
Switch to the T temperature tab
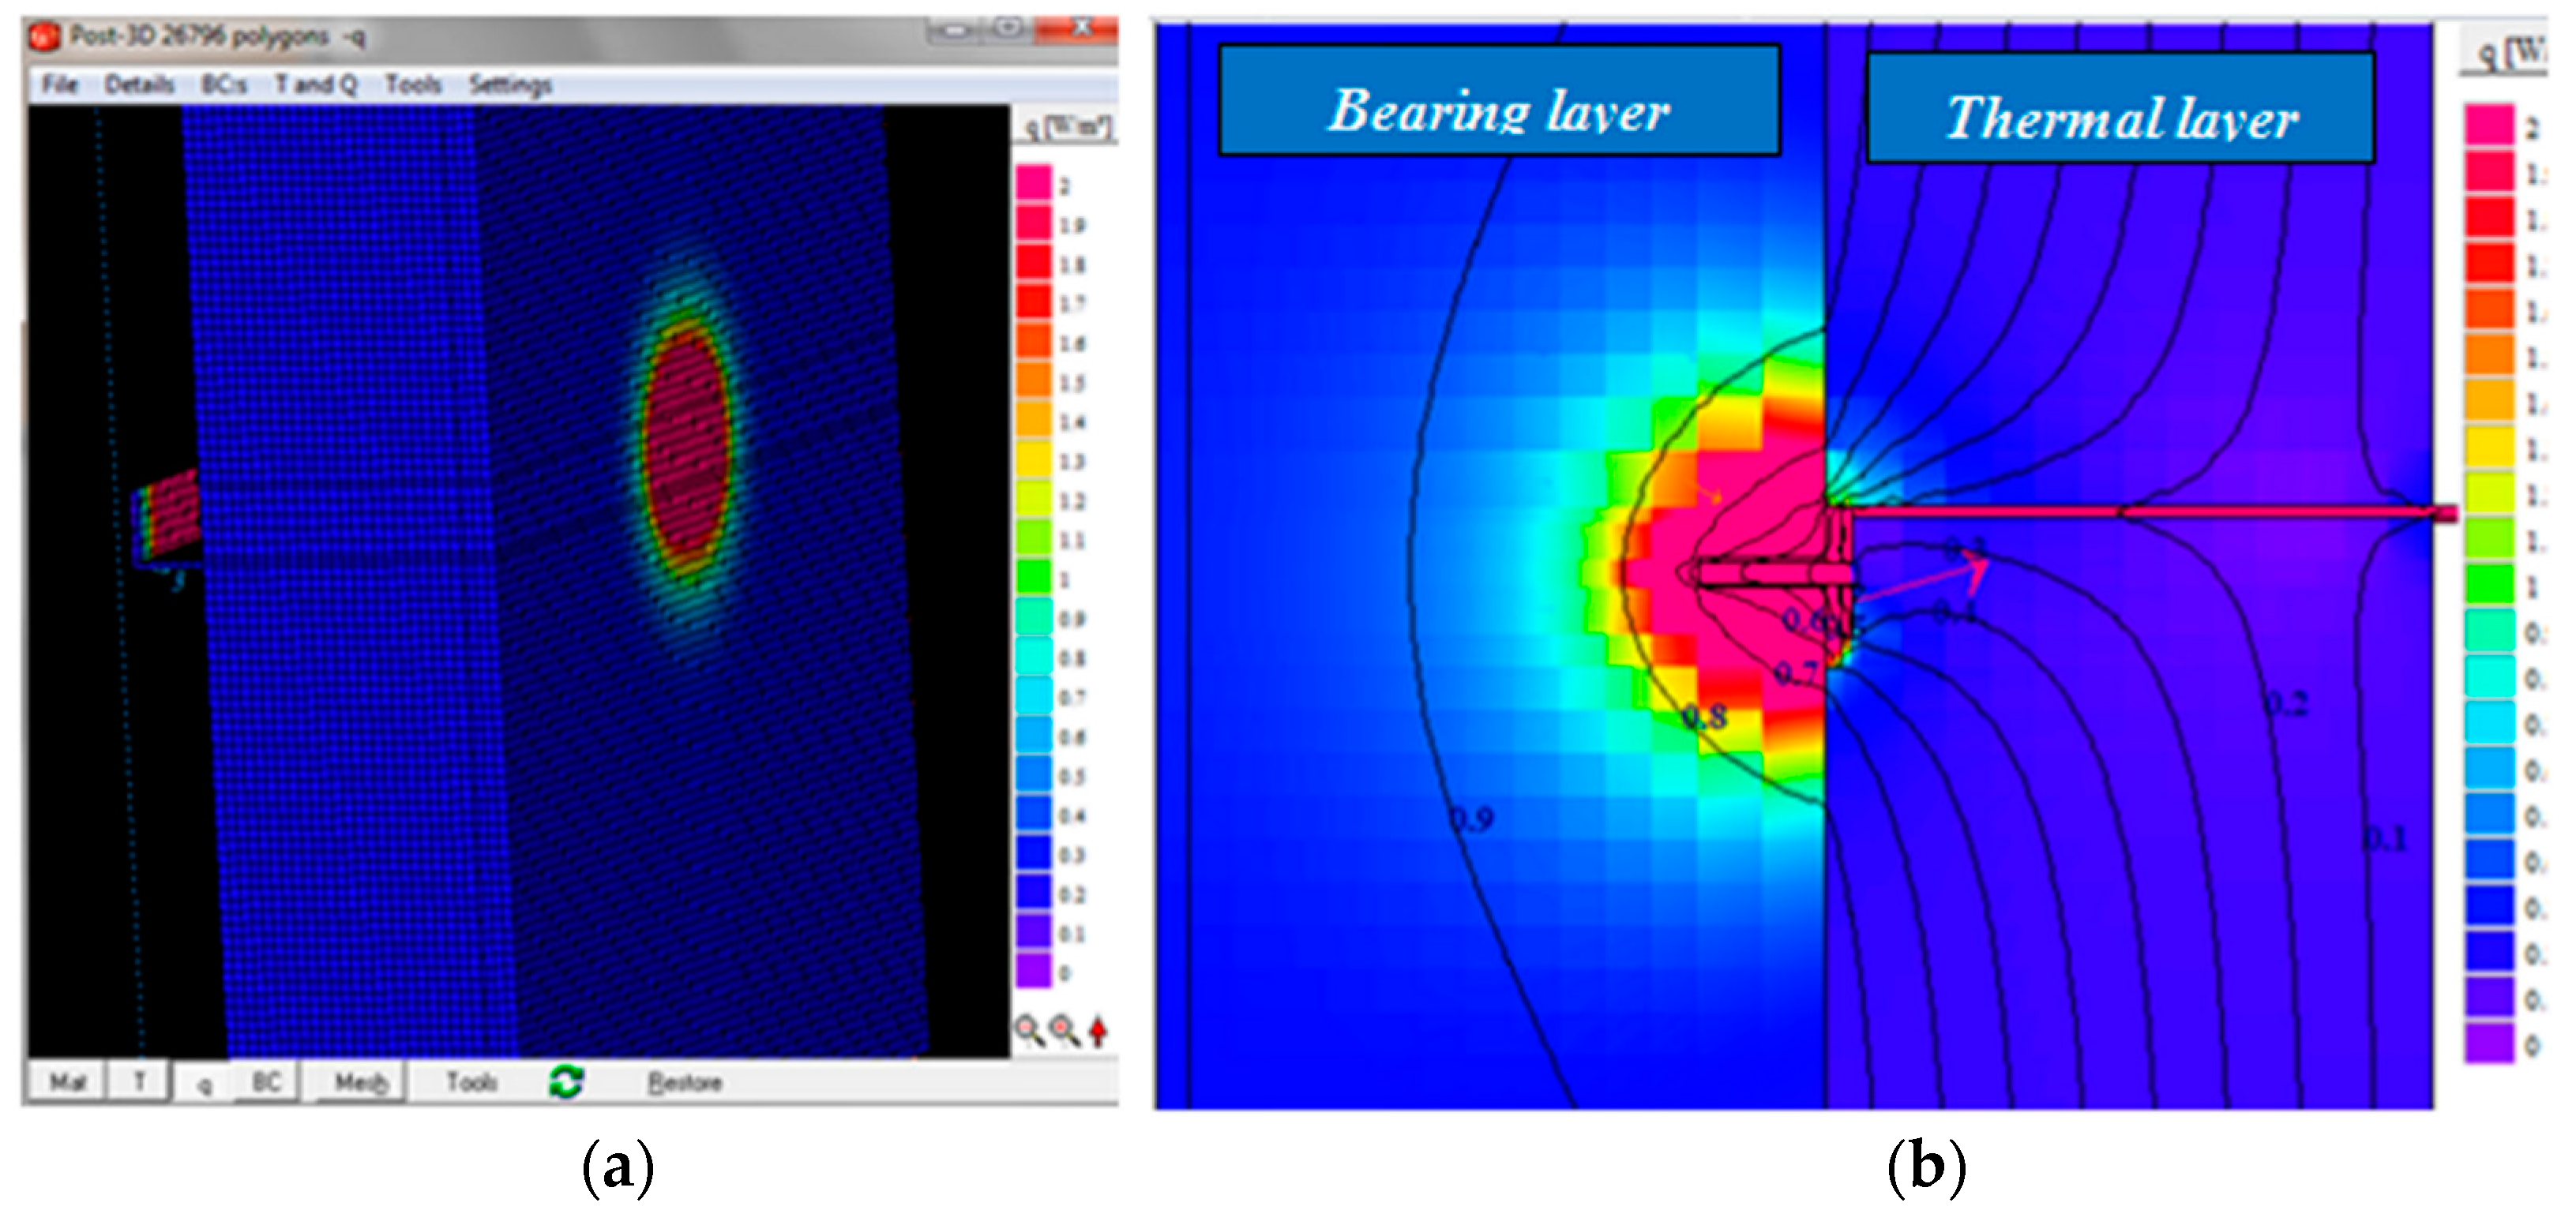click(x=140, y=1081)
